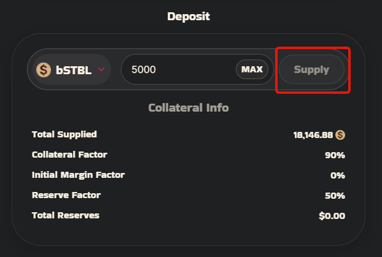
Task: Click the Supply button
Action: coord(311,69)
